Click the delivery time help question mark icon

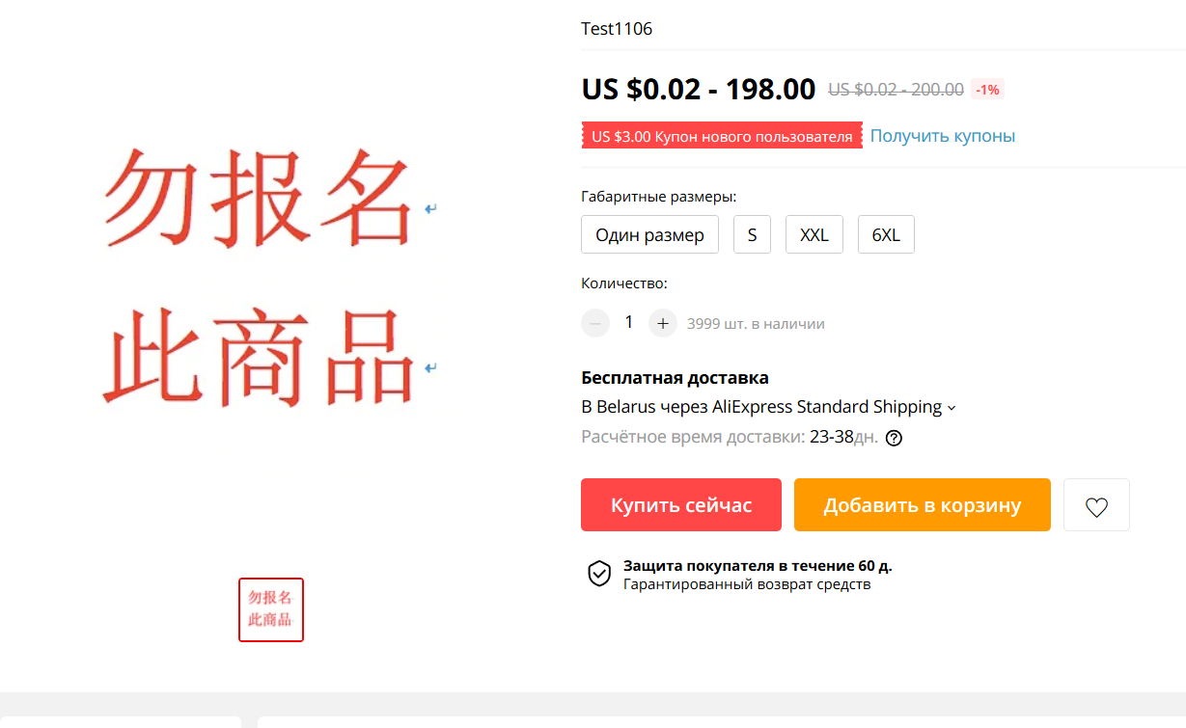(x=894, y=438)
